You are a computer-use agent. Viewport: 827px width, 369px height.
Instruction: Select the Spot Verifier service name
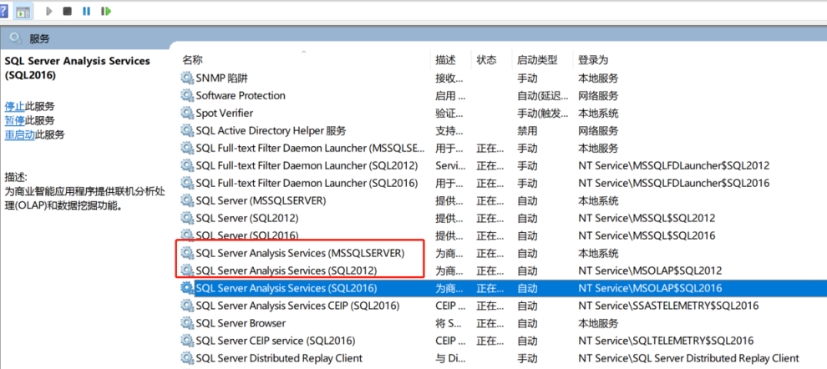pyautogui.click(x=224, y=113)
